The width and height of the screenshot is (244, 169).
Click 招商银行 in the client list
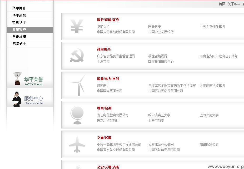103,27
